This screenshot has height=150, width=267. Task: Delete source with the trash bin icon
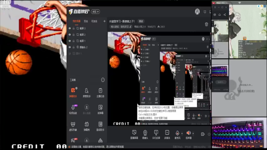[x=206, y=24]
